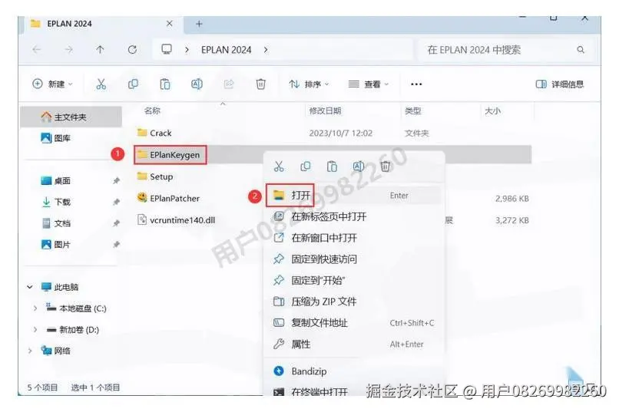This screenshot has height=412, width=619.
Task: Unpin 桌面 from quick access
Action: tap(116, 181)
